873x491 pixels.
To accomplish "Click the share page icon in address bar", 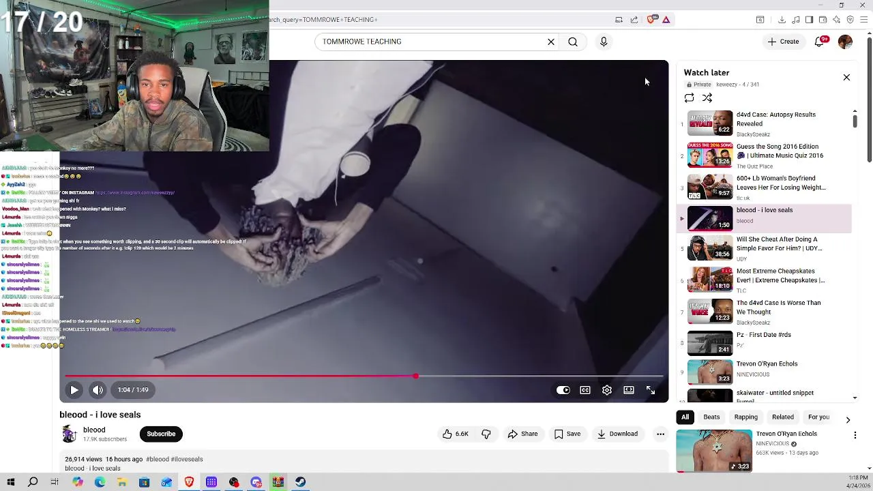I will click(x=634, y=20).
